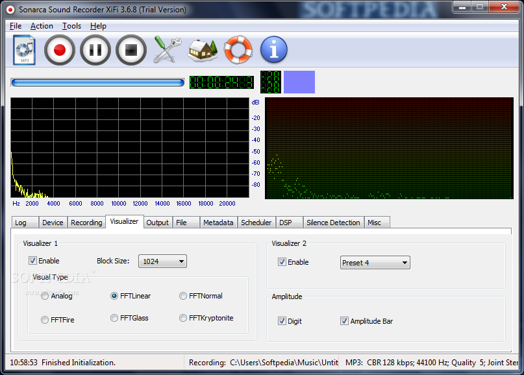
Task: Select the FFTGlass visual type
Action: (129, 318)
